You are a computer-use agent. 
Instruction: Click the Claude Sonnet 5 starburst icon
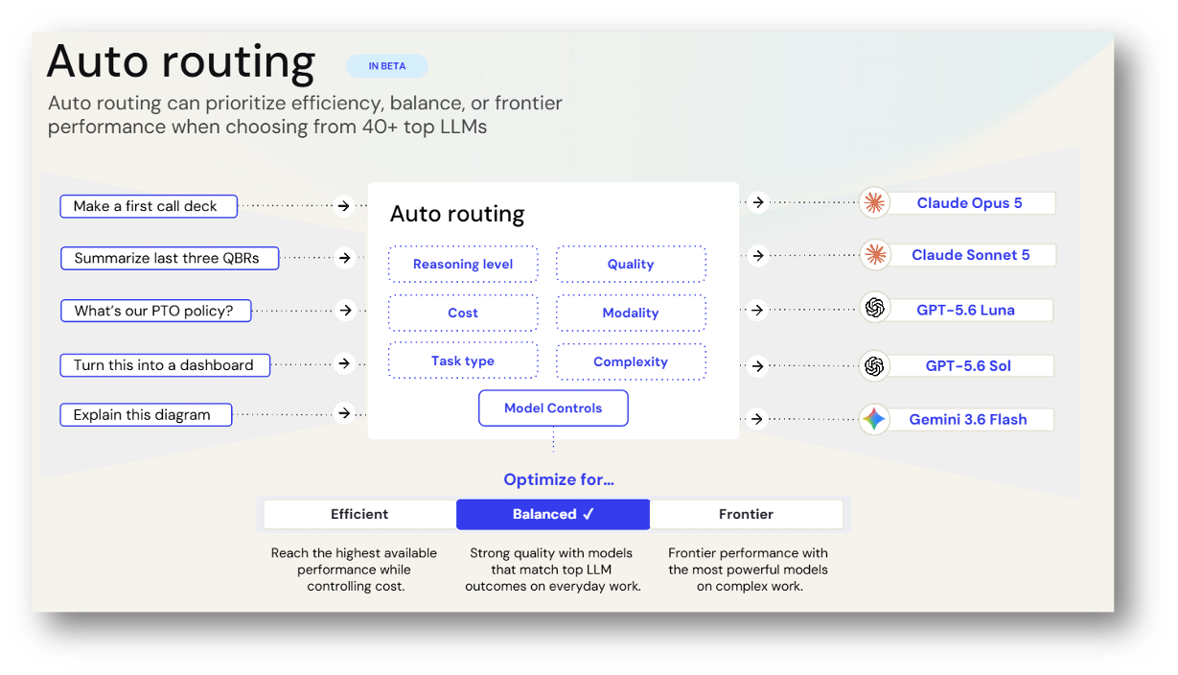click(x=873, y=254)
